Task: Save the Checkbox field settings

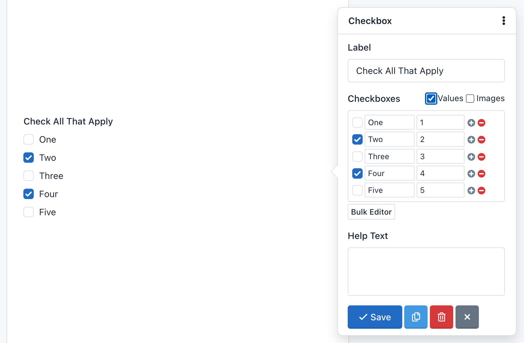Action: coord(375,317)
